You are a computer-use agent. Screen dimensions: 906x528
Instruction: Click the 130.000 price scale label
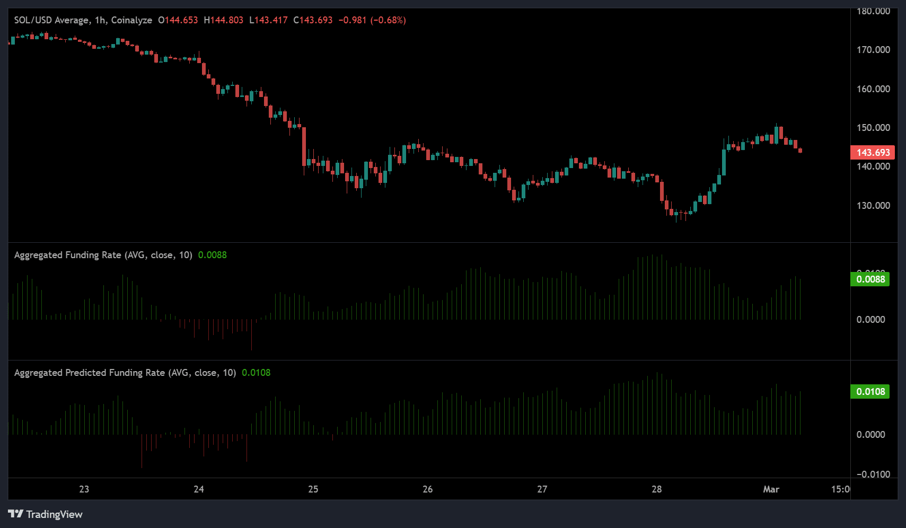(x=873, y=206)
